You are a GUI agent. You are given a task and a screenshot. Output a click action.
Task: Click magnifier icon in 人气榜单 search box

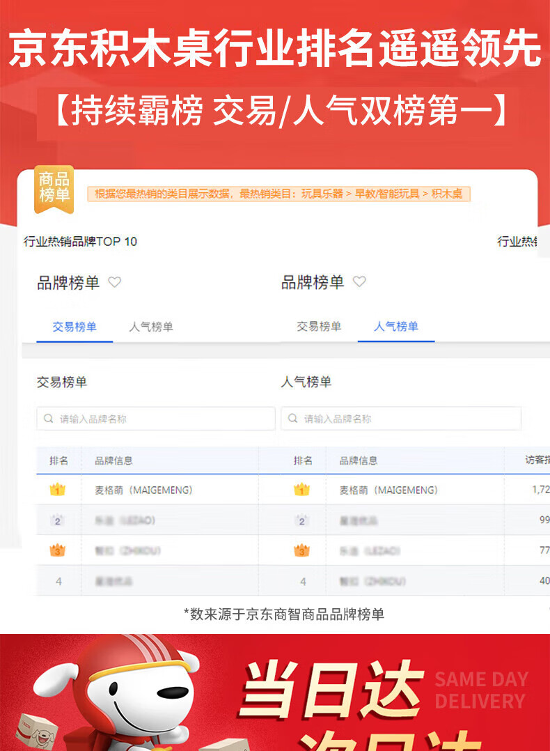[x=292, y=418]
